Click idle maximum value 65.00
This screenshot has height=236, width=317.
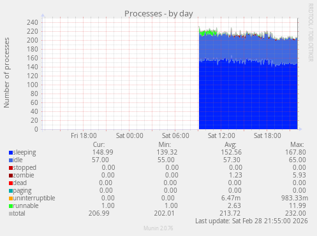(297, 160)
